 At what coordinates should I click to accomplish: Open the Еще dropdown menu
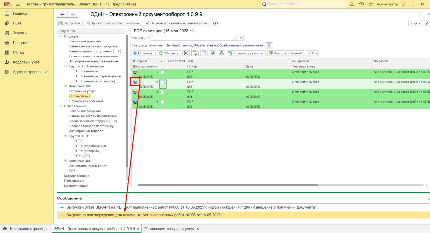415,23
